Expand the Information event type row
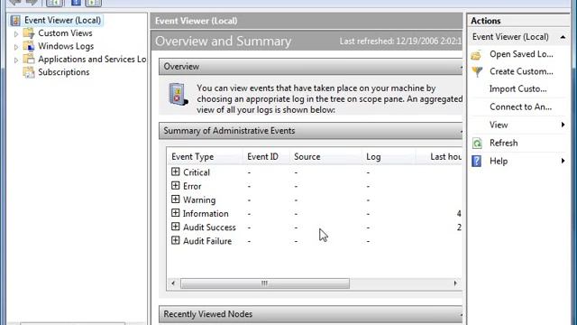This screenshot has height=325, width=577. pyautogui.click(x=176, y=213)
